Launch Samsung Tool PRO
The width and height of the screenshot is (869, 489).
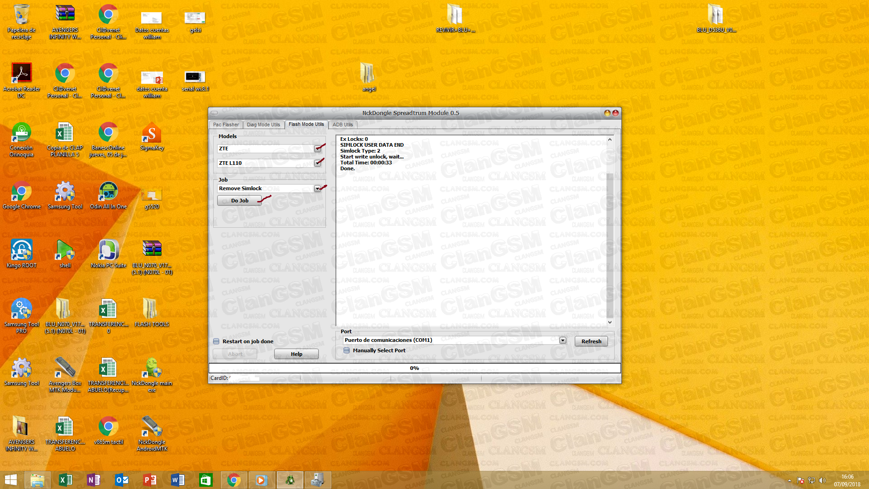[21, 316]
